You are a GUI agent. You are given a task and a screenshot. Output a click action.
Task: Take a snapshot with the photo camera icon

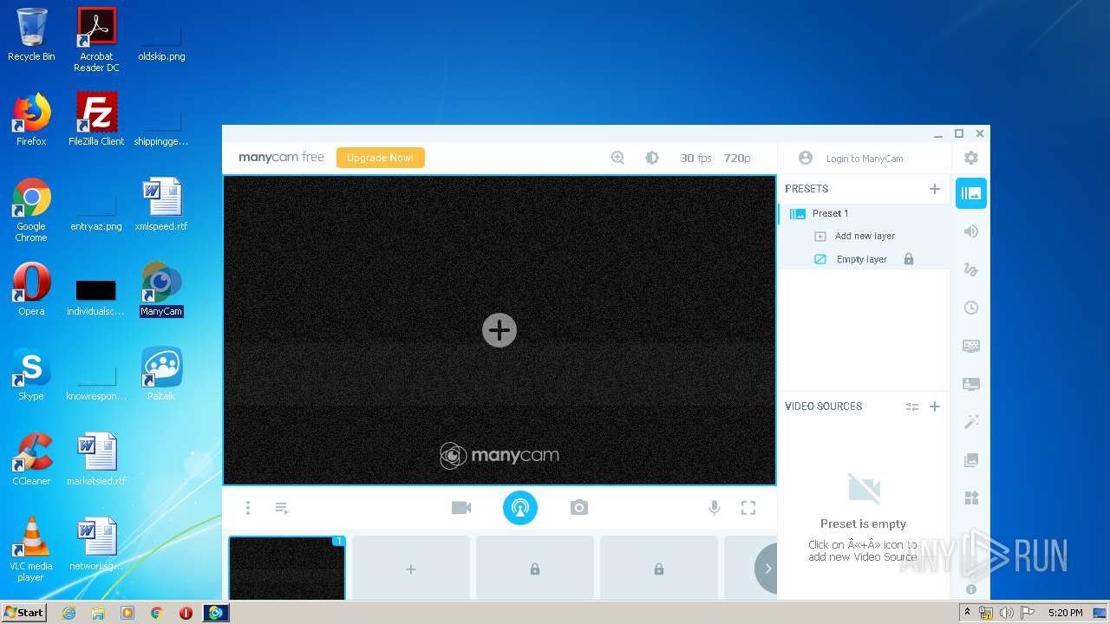pos(579,508)
